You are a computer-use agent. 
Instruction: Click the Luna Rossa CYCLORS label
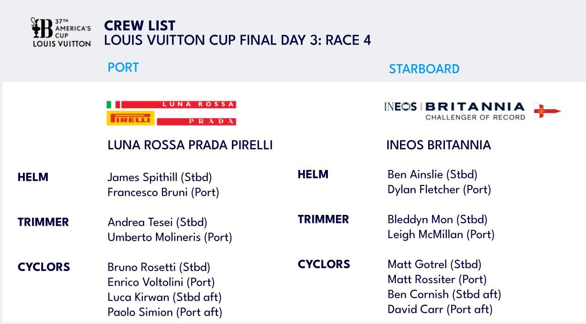coord(44,267)
